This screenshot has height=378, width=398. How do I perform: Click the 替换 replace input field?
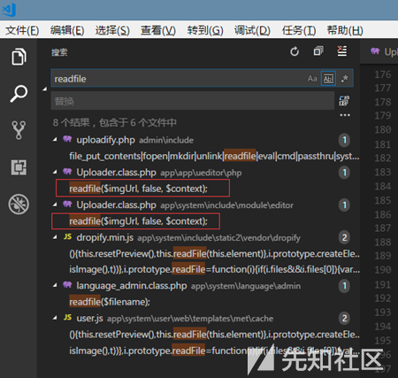tap(193, 101)
